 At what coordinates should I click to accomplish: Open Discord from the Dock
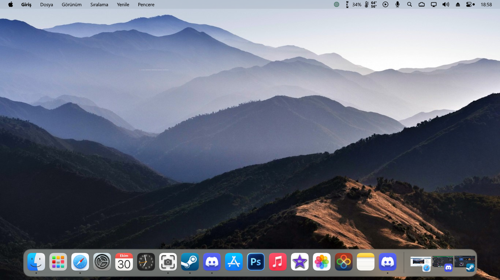coord(212,262)
